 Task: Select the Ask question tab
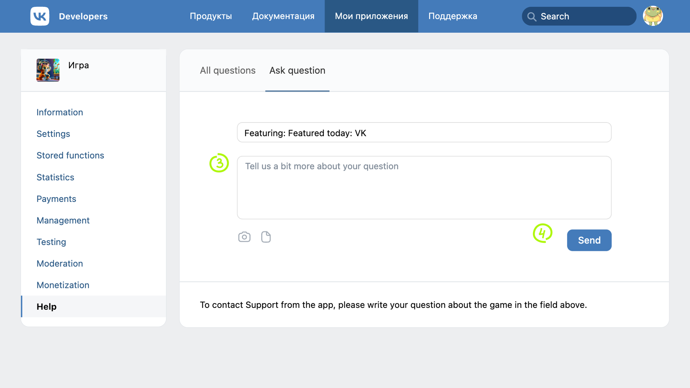point(297,70)
